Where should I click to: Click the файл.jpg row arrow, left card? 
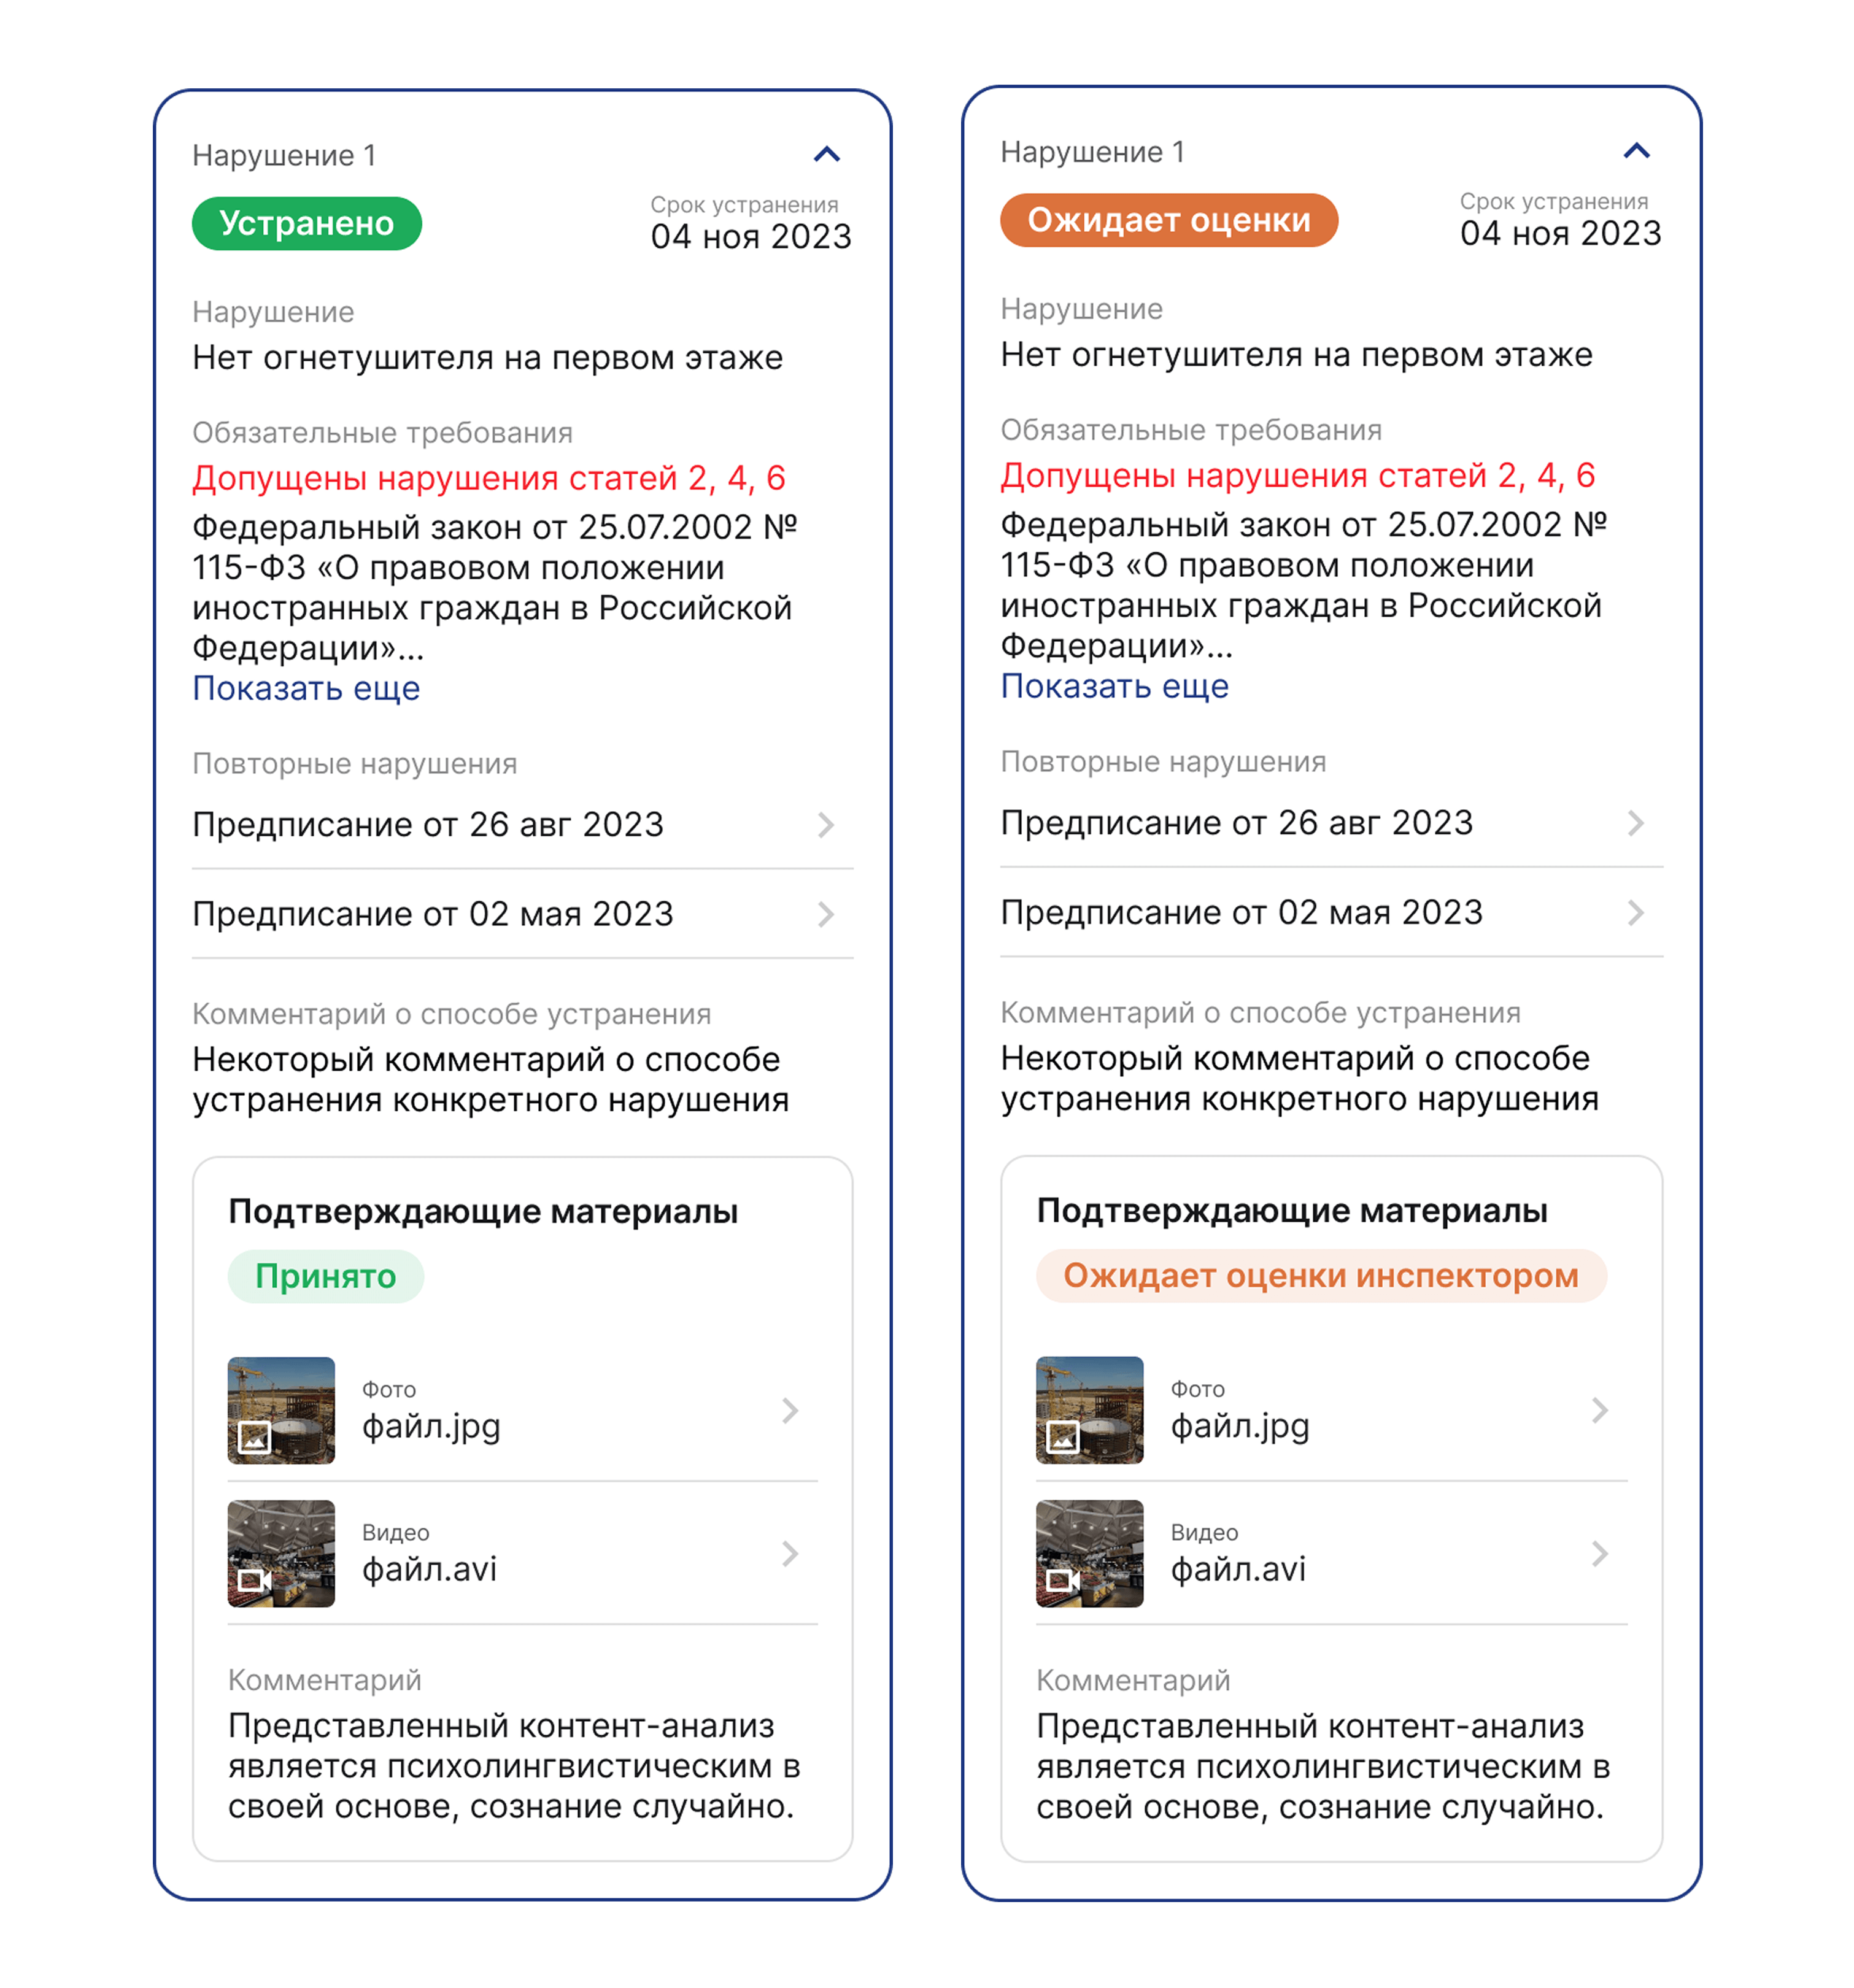pos(790,1410)
